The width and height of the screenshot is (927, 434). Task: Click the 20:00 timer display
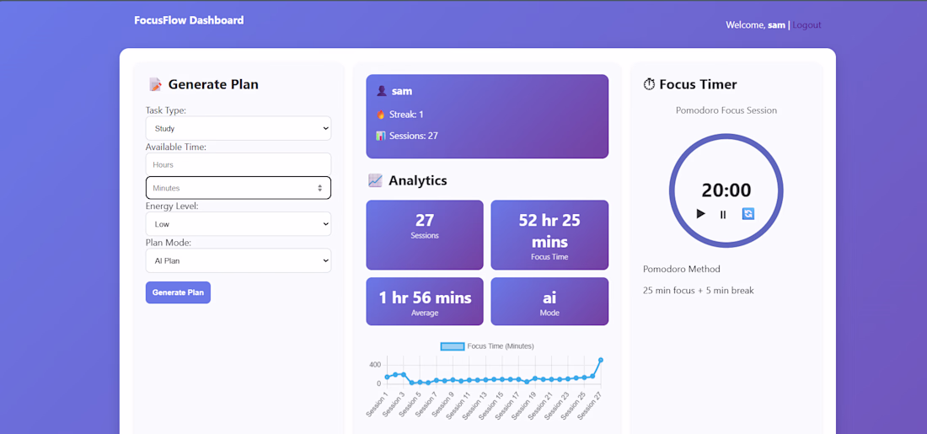[x=726, y=190]
